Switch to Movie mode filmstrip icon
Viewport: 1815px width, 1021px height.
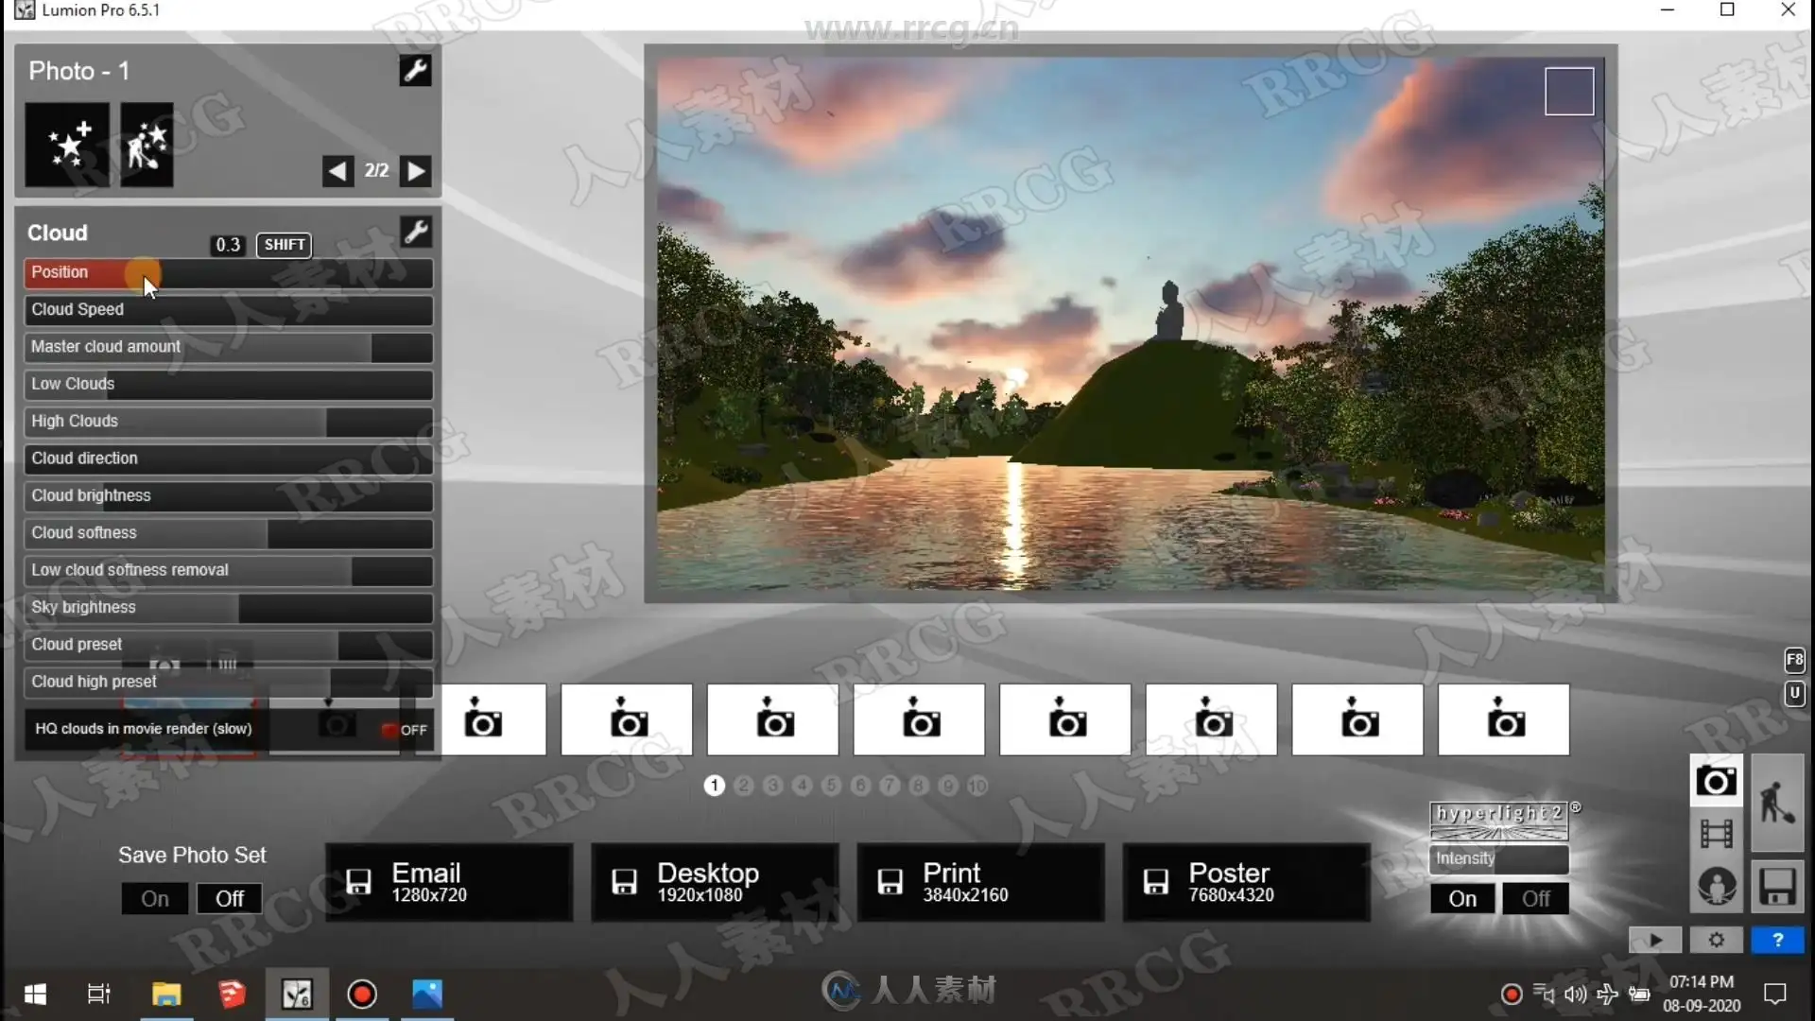(1716, 834)
